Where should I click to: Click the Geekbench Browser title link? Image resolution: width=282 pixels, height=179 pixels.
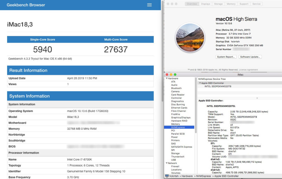tap(26, 5)
